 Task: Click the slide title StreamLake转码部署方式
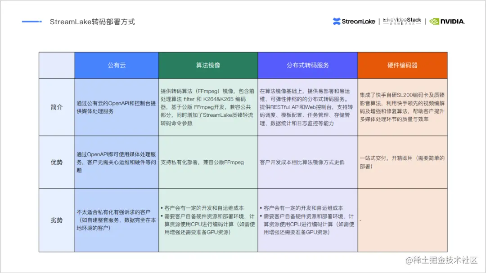click(x=93, y=21)
